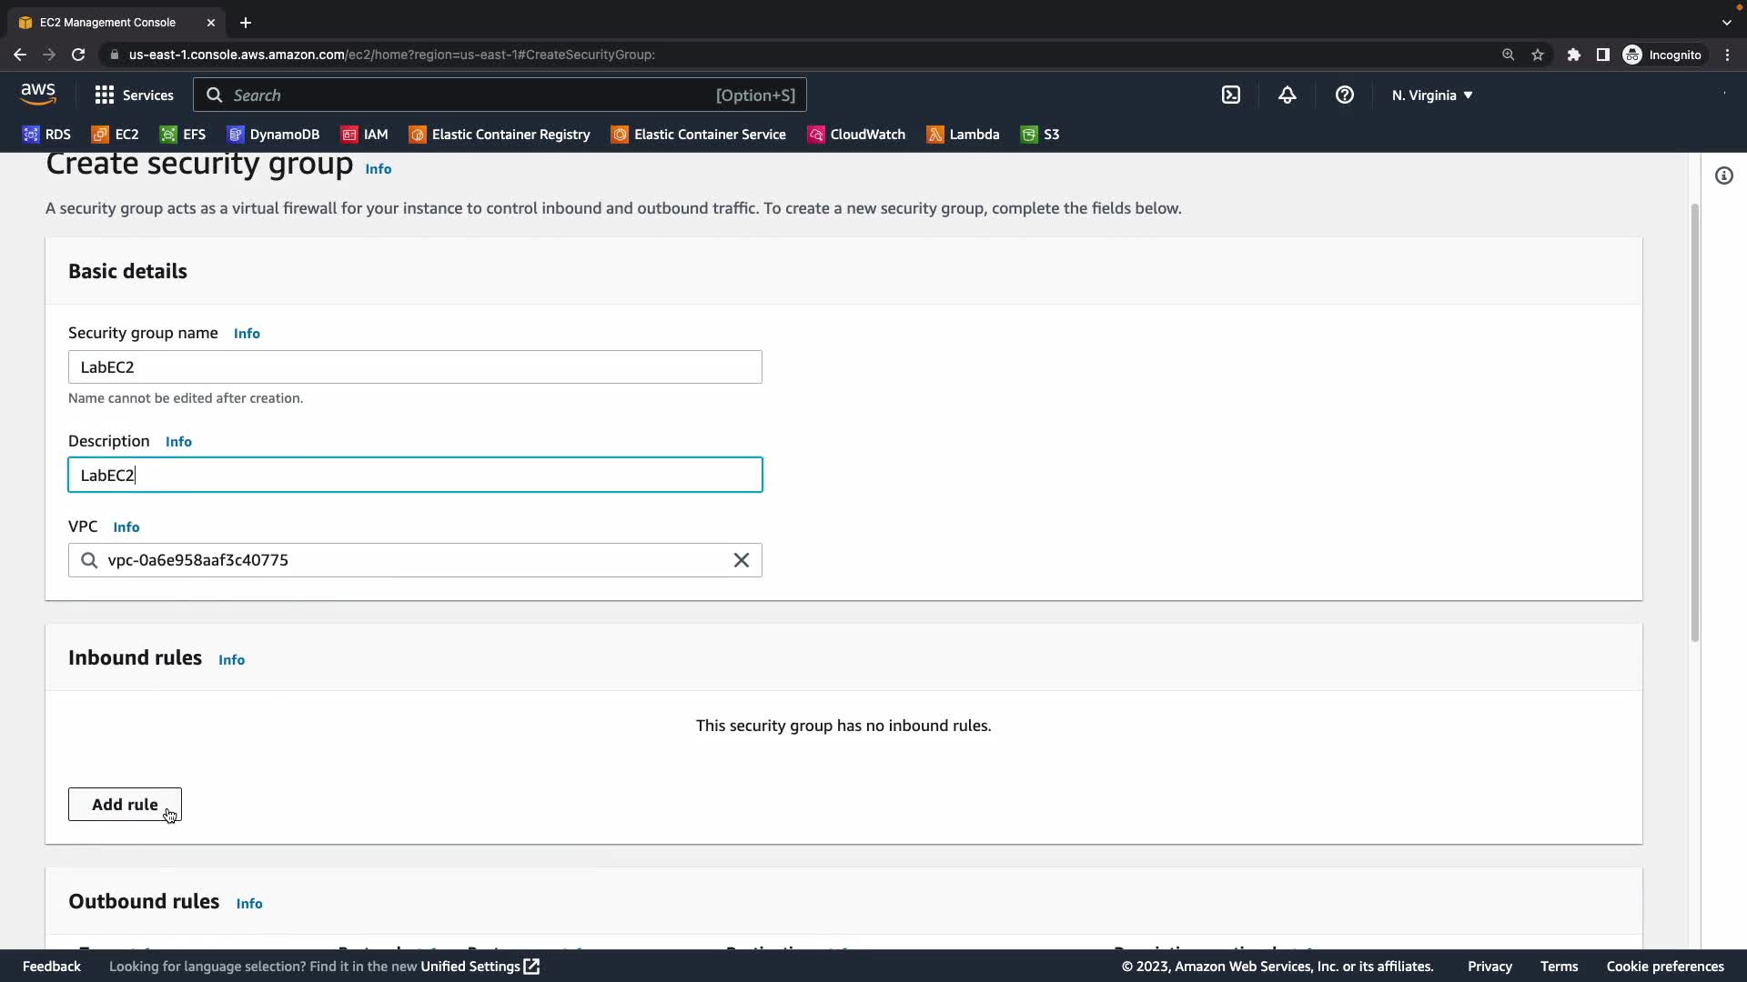Expand the N. Virginia region dropdown
Screen dimensions: 1747x982
(x=1431, y=95)
